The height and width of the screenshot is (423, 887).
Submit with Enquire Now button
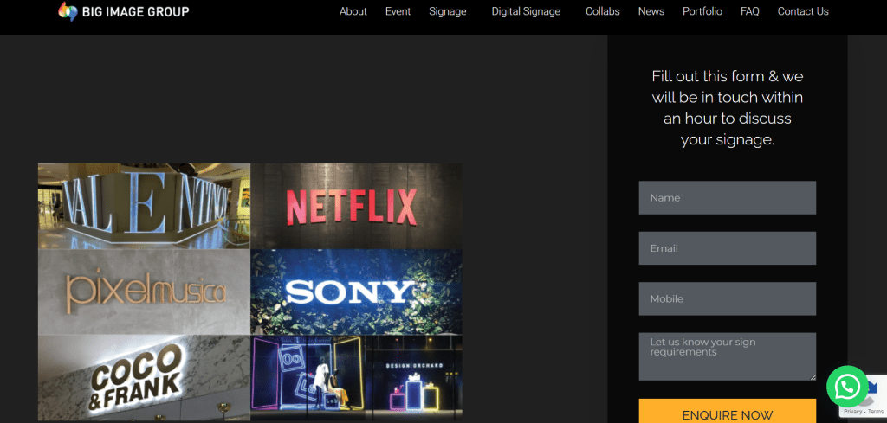click(x=727, y=411)
